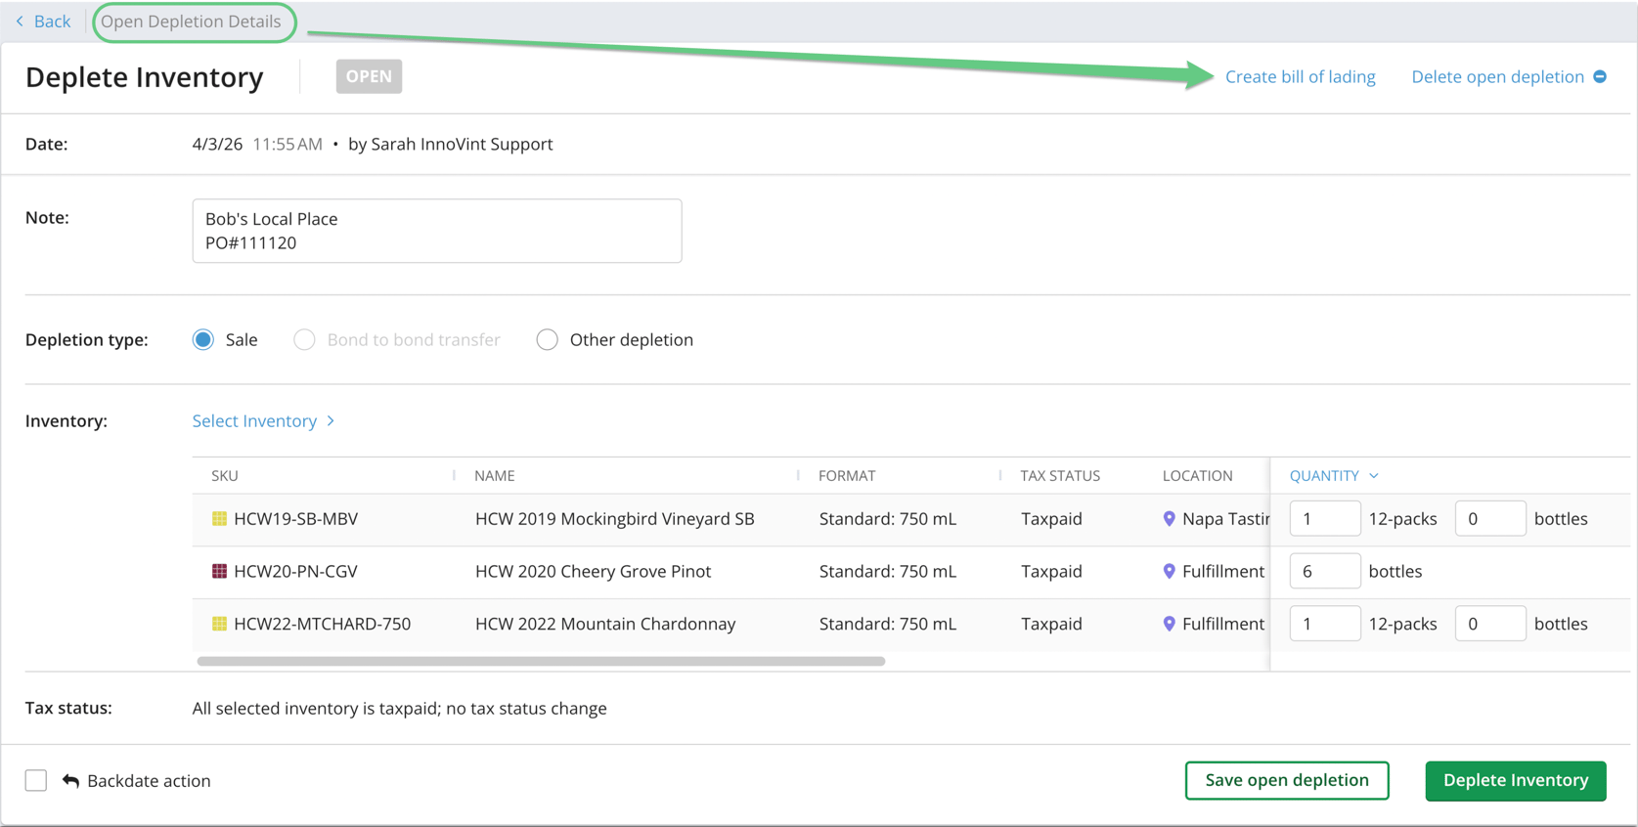This screenshot has width=1638, height=827.
Task: Click the location pin in HCW20-PN-CGV row
Action: (1169, 571)
